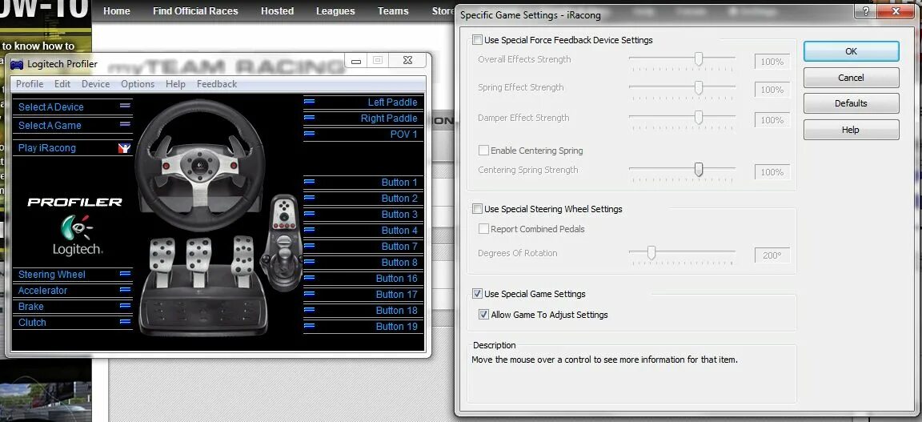Viewport: 922px width, 422px height.
Task: Click the Spring Effect Strength slider thumb
Action: (x=699, y=87)
